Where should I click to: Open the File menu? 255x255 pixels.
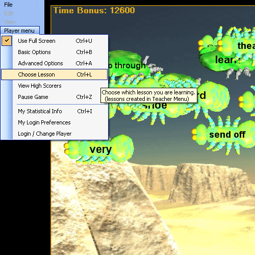click(x=8, y=5)
